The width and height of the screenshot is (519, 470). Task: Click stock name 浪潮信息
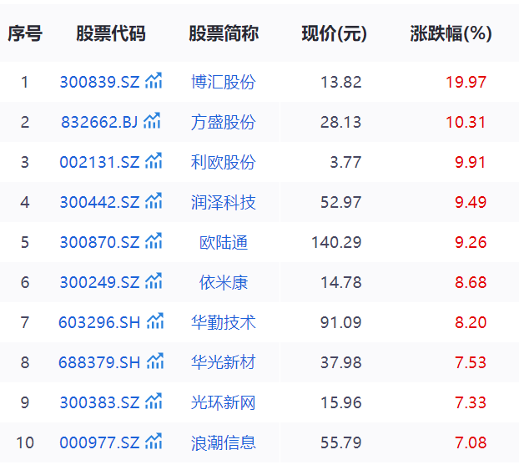coord(224,442)
